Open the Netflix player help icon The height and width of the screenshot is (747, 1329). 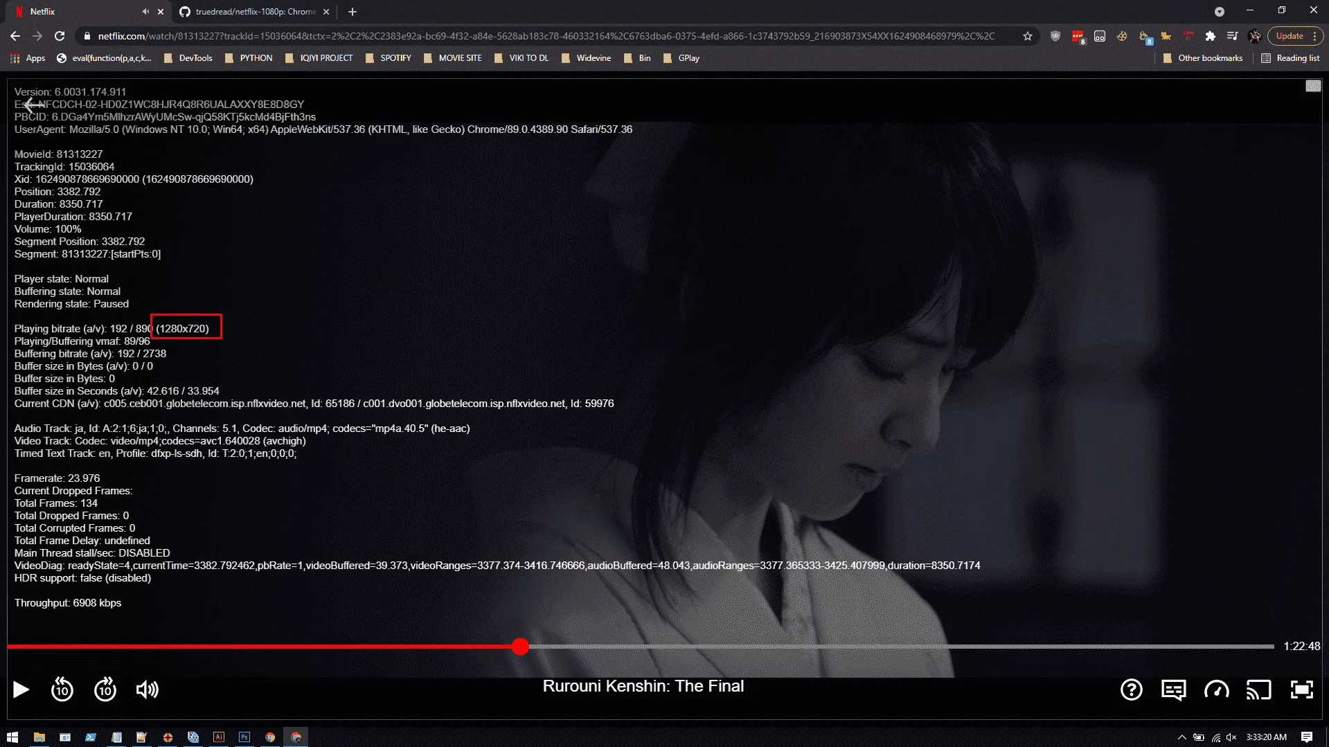(x=1132, y=690)
